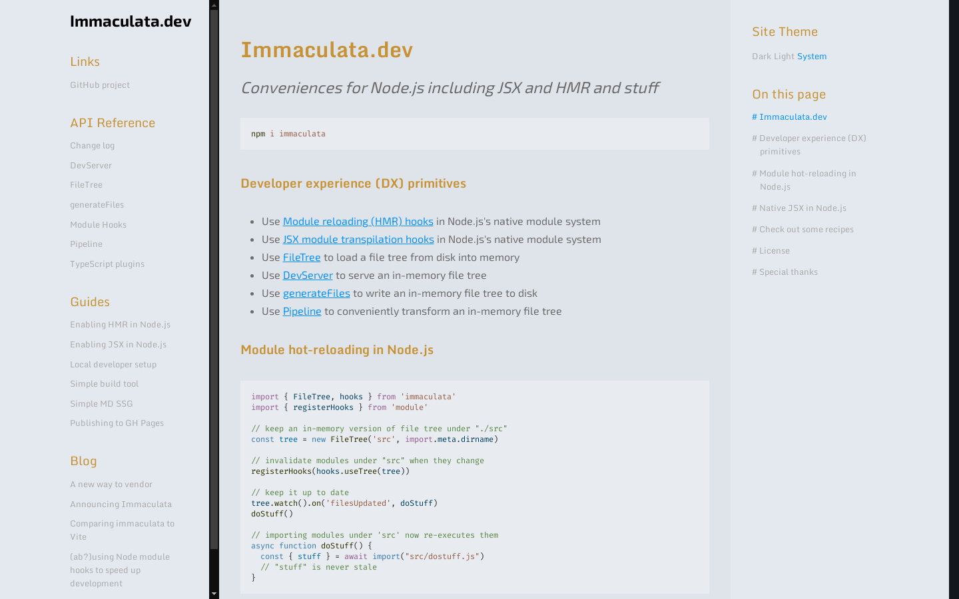The width and height of the screenshot is (959, 599).
Task: Open the FileTree API reference in sidebar
Action: point(87,185)
